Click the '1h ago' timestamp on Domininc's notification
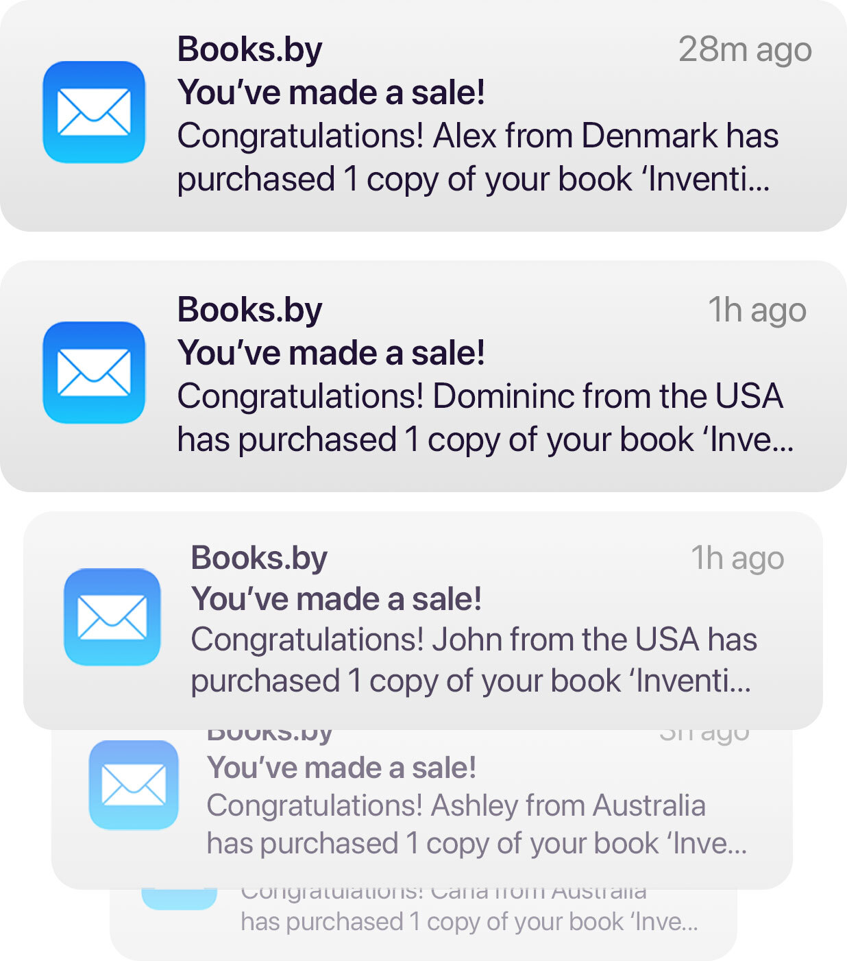This screenshot has height=961, width=847. (x=757, y=311)
